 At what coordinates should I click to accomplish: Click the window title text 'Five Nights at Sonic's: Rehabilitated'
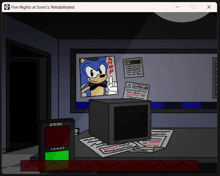[x=43, y=7]
